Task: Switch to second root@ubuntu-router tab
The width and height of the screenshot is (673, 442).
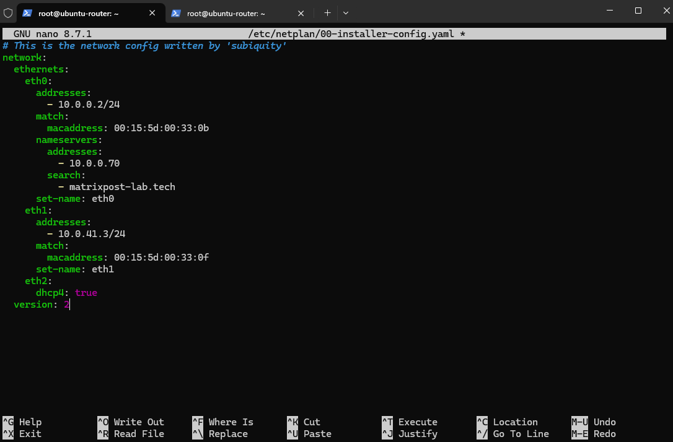Action: 226,13
